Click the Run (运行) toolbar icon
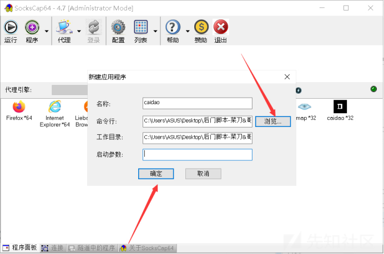The image size is (384, 254). tap(11, 27)
